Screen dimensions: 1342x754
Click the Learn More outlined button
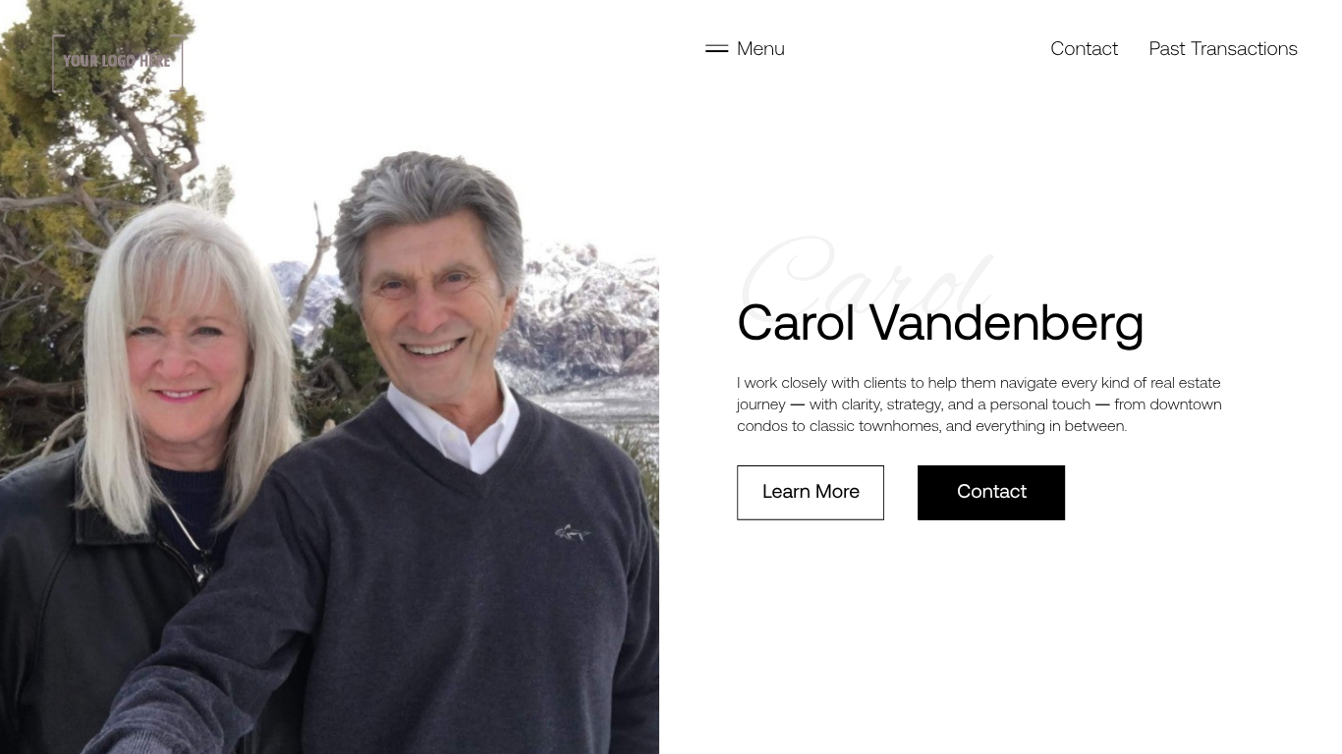[x=811, y=492]
